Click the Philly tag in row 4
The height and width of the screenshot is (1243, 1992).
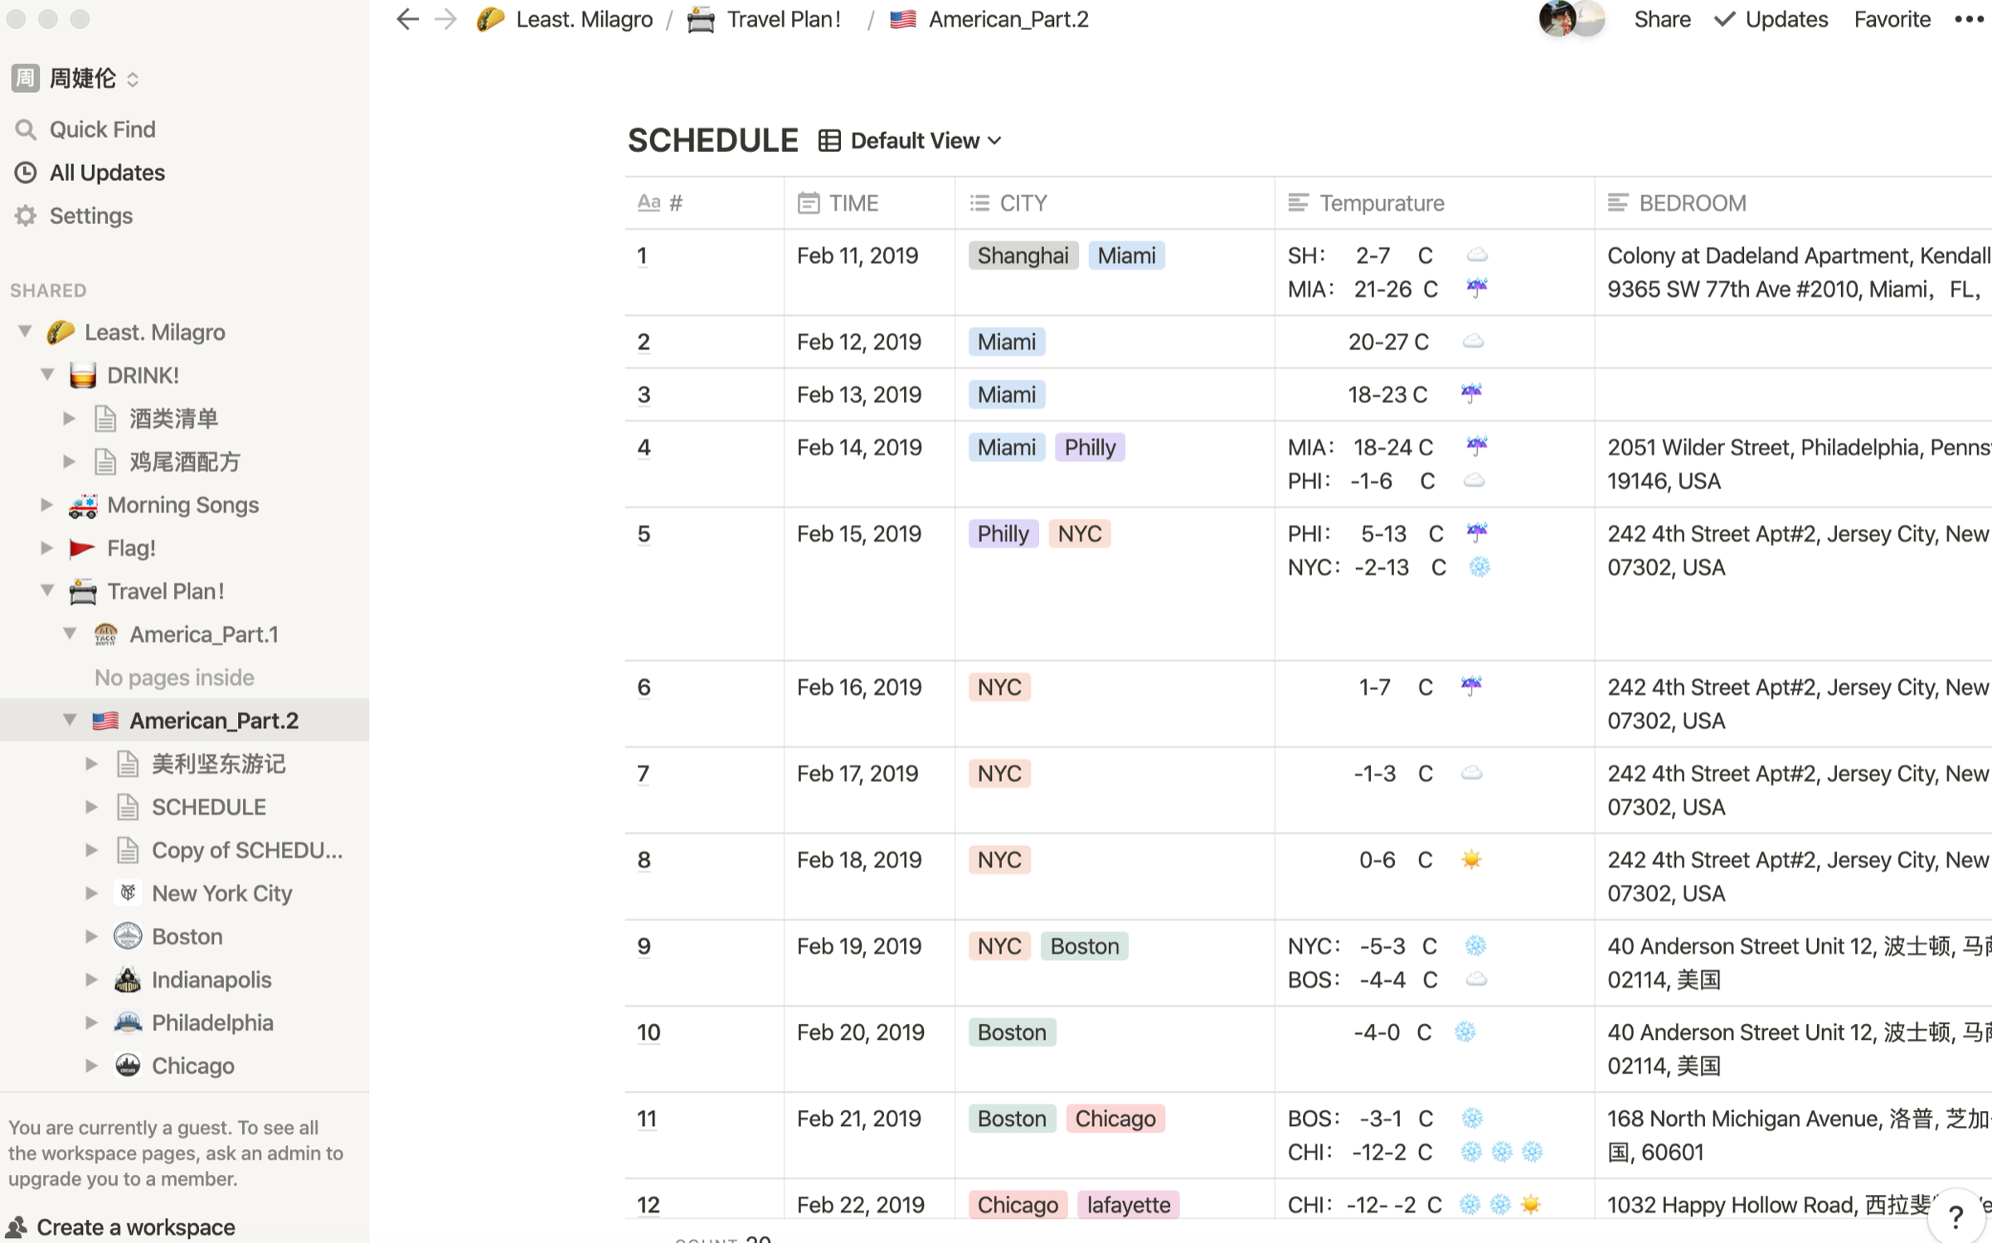click(1089, 448)
